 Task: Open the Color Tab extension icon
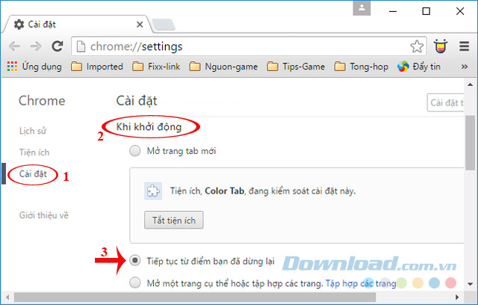pos(441,46)
